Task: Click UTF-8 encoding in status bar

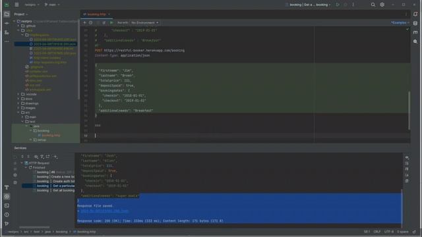Action: pos(388,232)
